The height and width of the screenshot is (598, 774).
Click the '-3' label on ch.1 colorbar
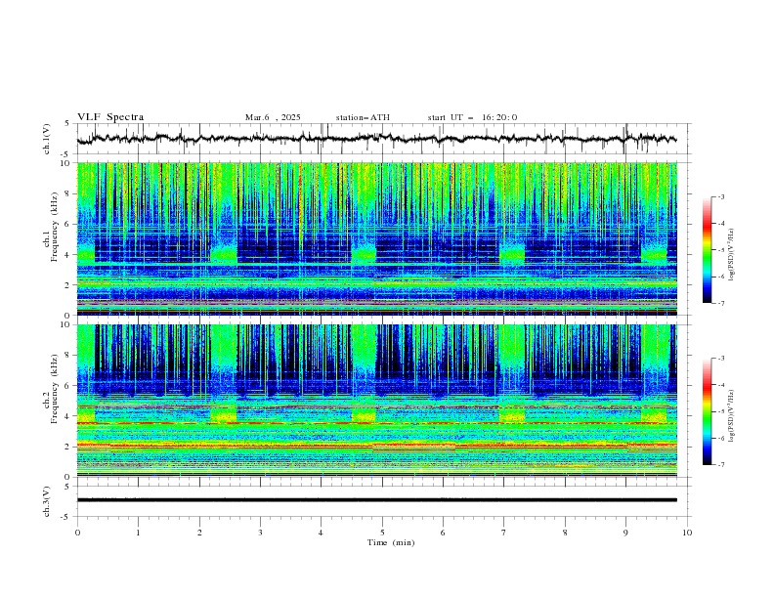pos(721,196)
